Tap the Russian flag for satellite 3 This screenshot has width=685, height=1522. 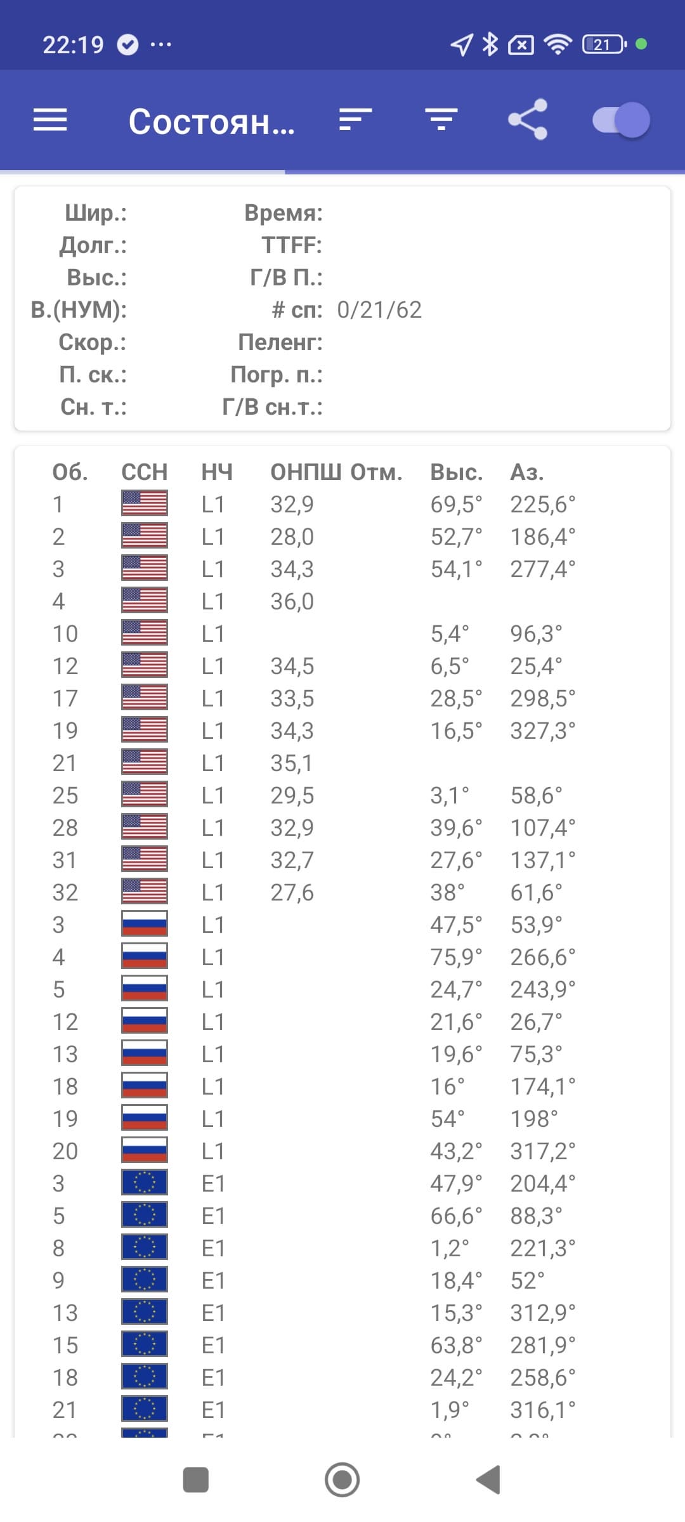[145, 924]
